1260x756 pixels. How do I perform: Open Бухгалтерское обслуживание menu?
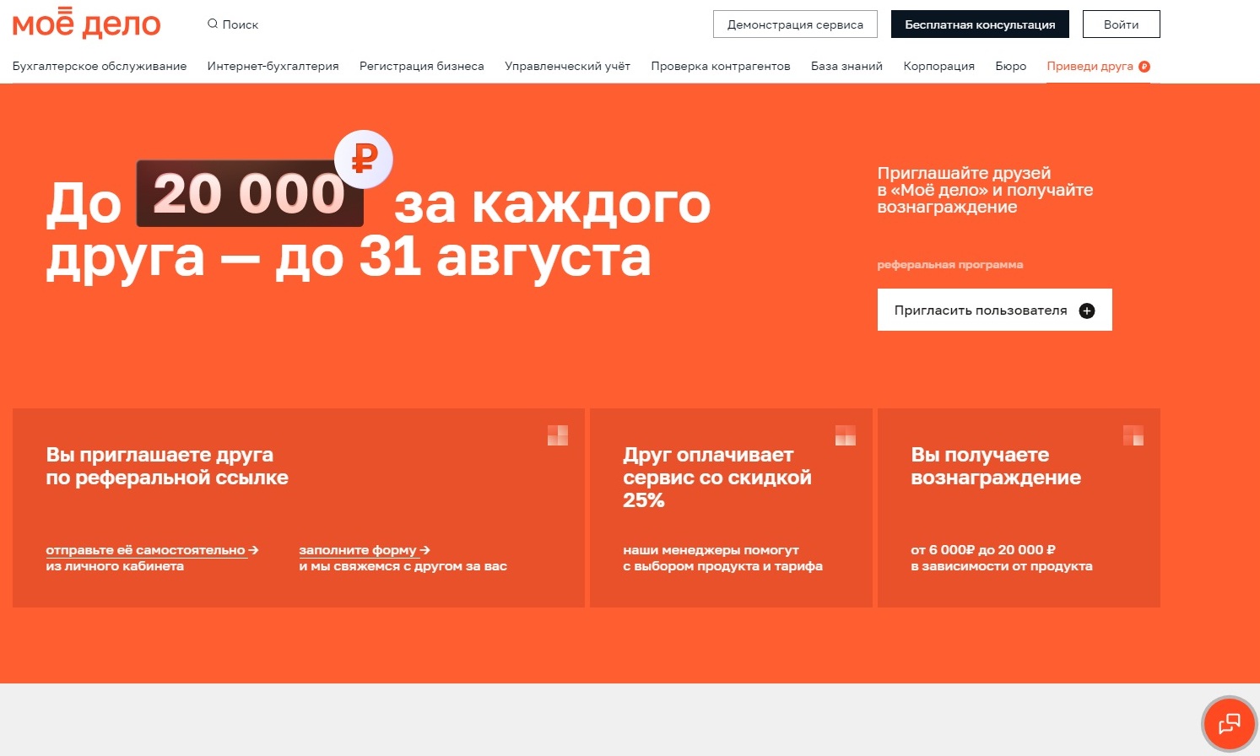click(x=100, y=66)
